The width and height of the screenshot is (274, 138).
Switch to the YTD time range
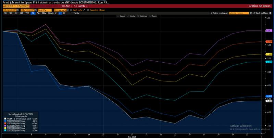pos(27,13)
